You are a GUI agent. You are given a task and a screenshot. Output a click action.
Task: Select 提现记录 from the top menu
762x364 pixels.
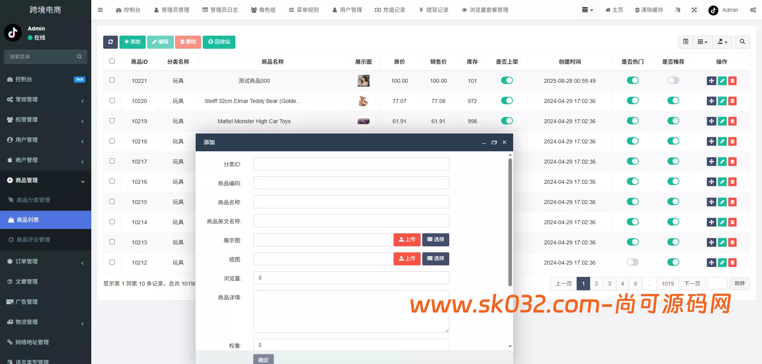(433, 10)
